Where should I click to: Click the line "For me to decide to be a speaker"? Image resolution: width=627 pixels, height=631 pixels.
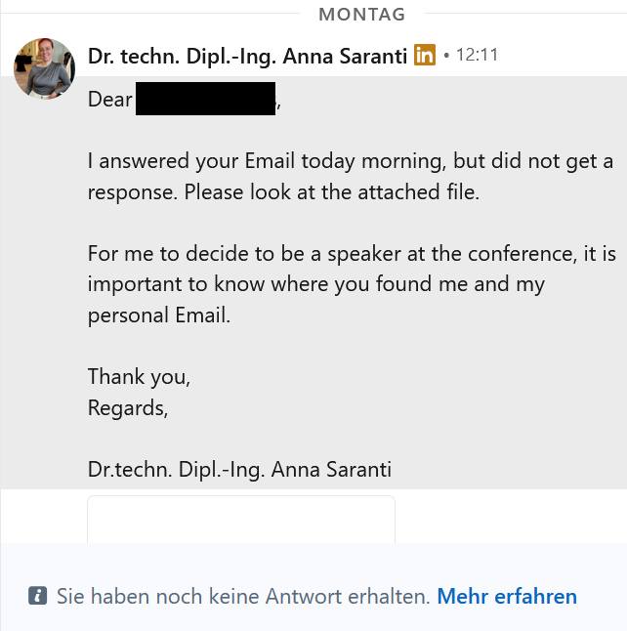point(352,253)
